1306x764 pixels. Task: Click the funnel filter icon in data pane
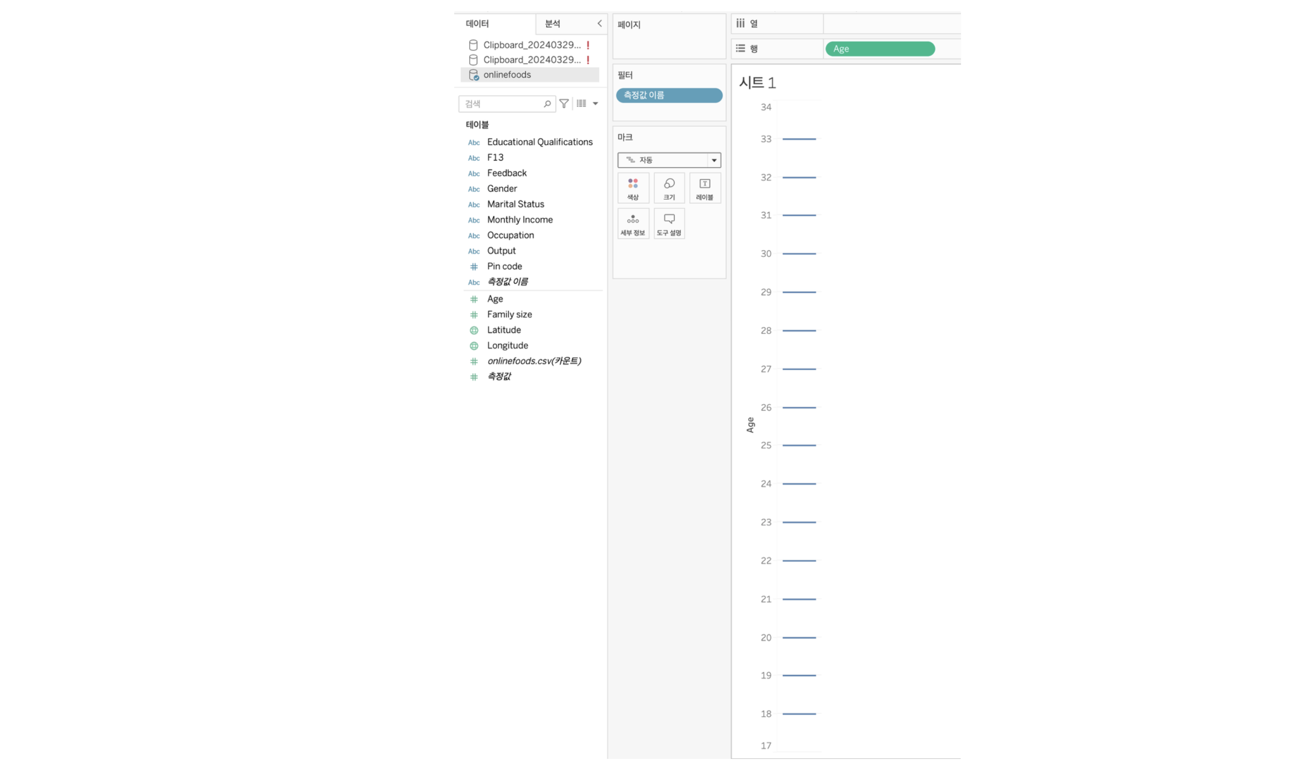565,103
